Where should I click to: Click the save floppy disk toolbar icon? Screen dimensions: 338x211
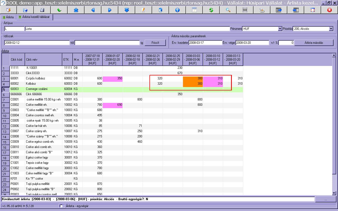(42, 10)
